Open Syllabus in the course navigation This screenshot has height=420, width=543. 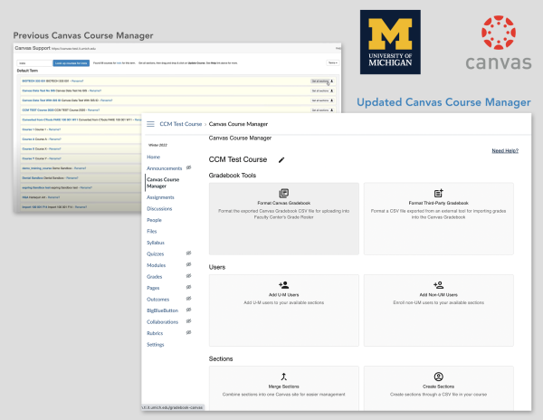(x=156, y=243)
